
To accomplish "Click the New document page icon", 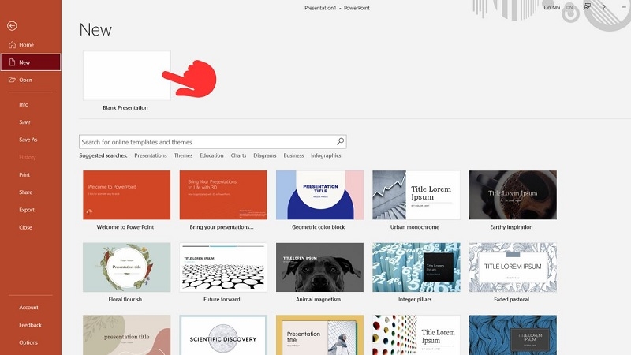I will 12,62.
